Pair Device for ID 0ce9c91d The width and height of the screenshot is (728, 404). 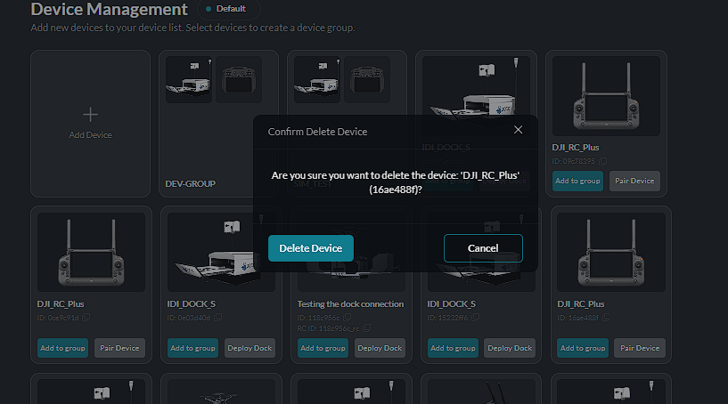(119, 348)
